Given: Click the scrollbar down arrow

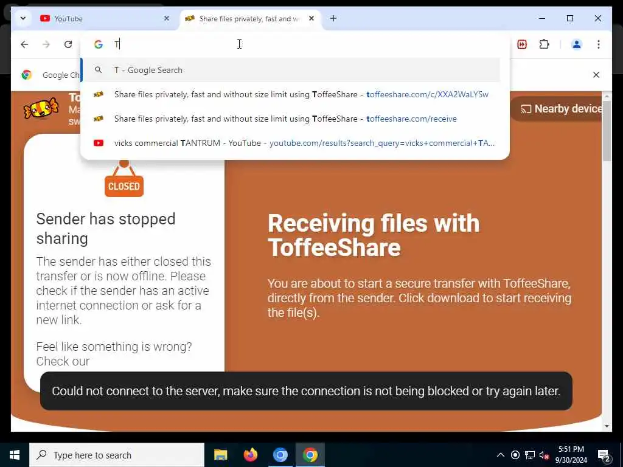Looking at the screenshot, I should [x=607, y=426].
